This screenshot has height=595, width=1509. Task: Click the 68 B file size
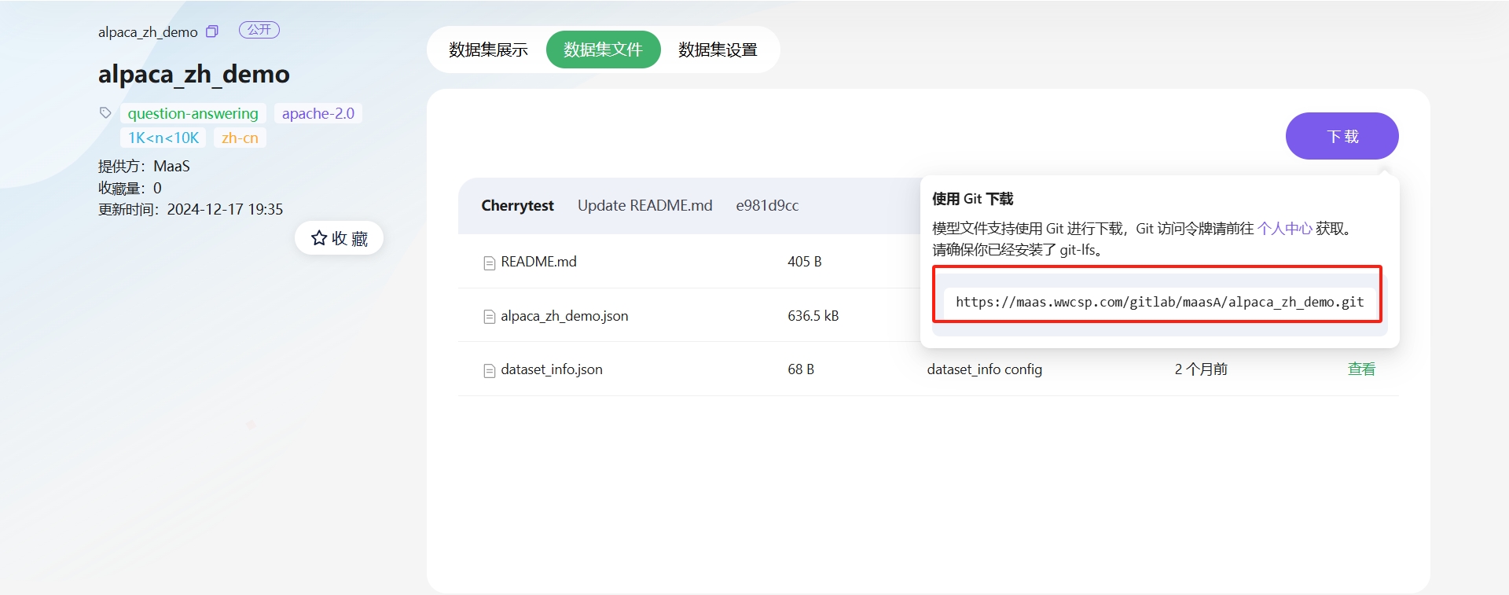click(800, 369)
